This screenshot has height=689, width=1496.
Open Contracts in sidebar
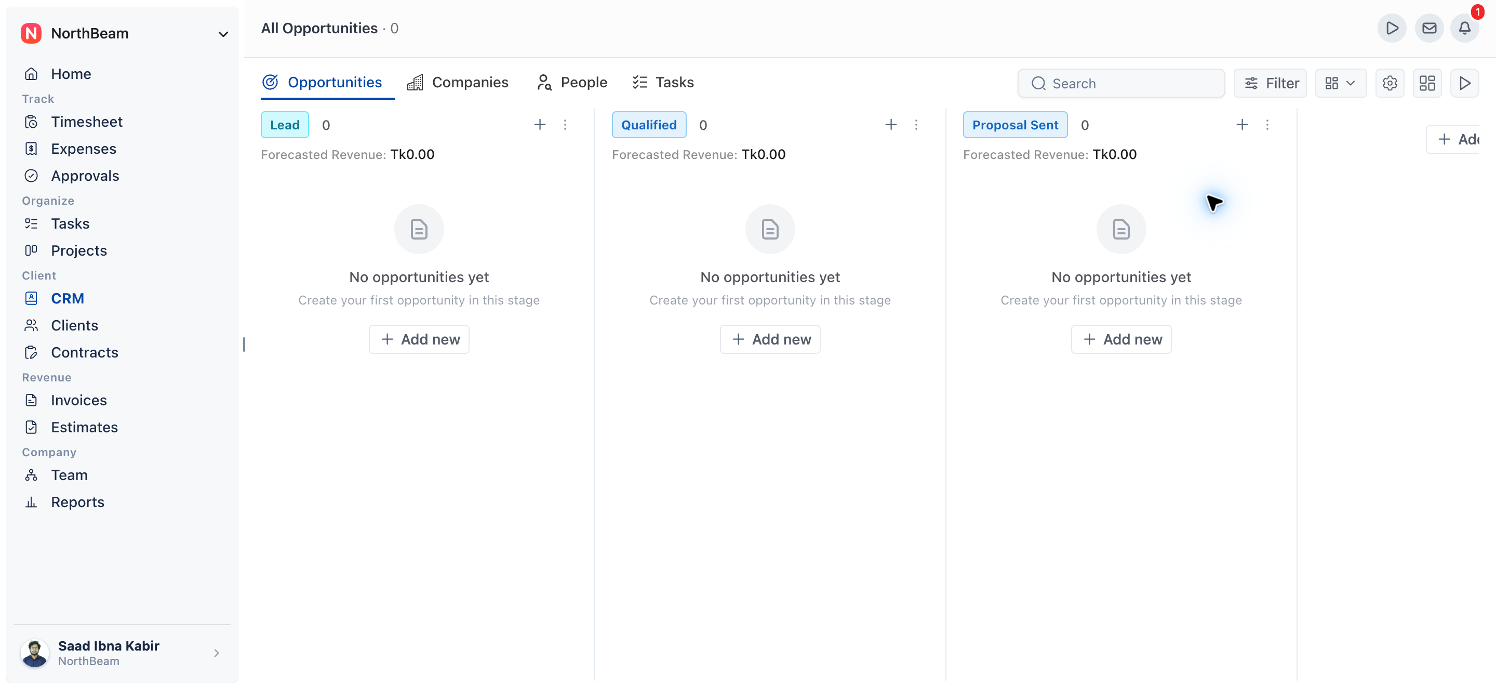point(84,352)
